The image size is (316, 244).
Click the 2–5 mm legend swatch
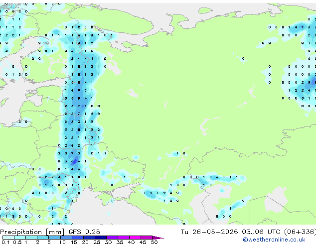tap(43, 238)
